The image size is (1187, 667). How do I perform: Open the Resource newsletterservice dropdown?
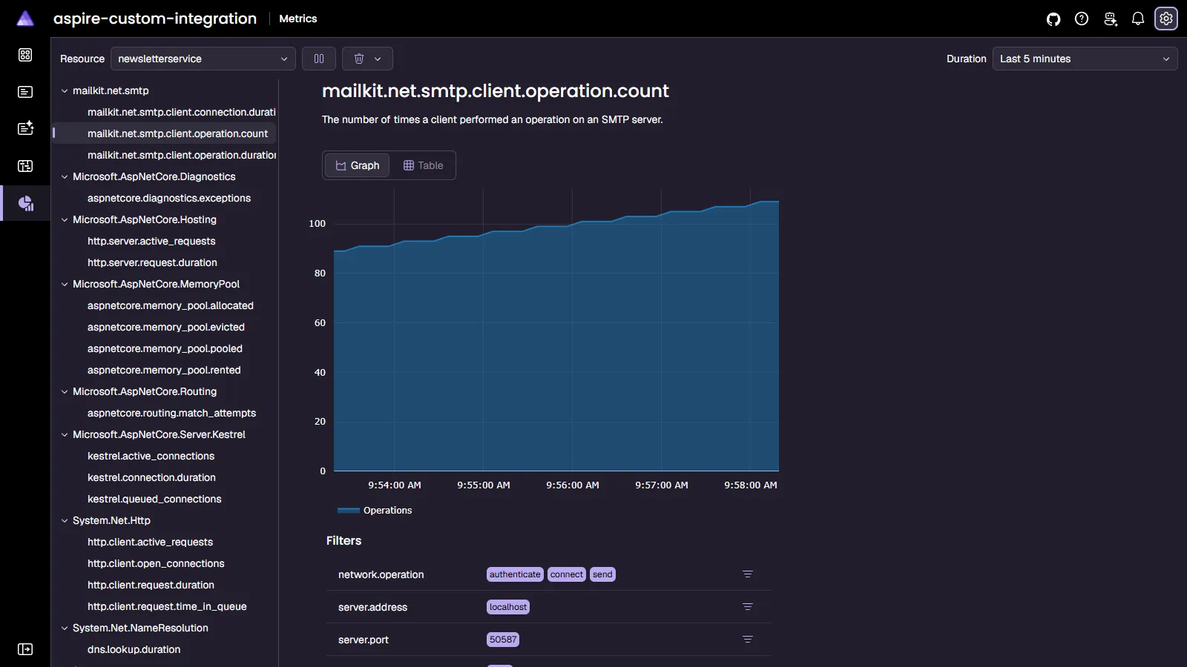(x=203, y=59)
